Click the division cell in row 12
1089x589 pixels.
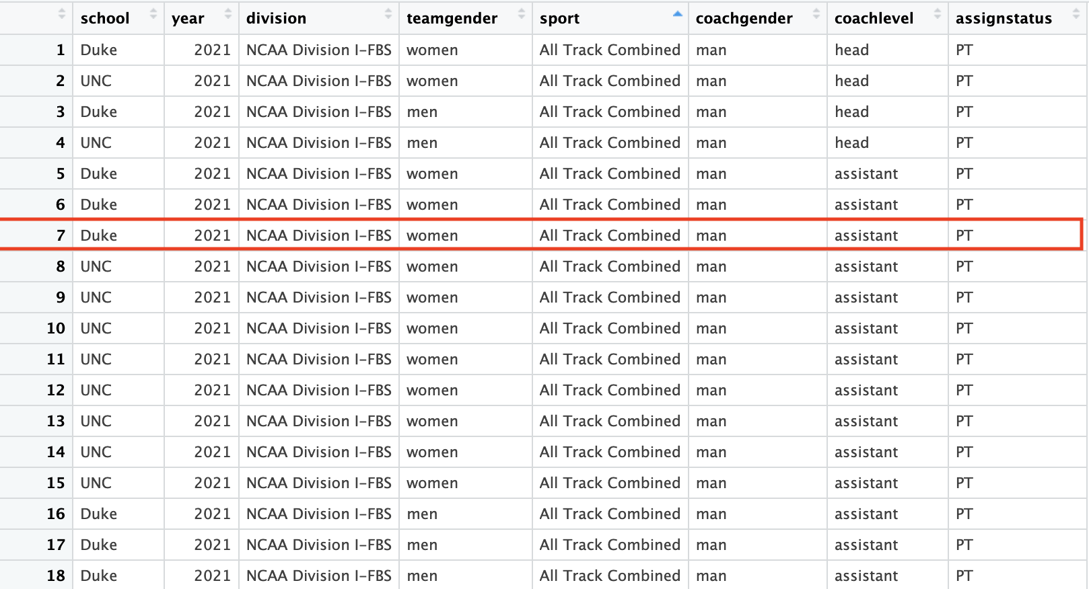[318, 390]
